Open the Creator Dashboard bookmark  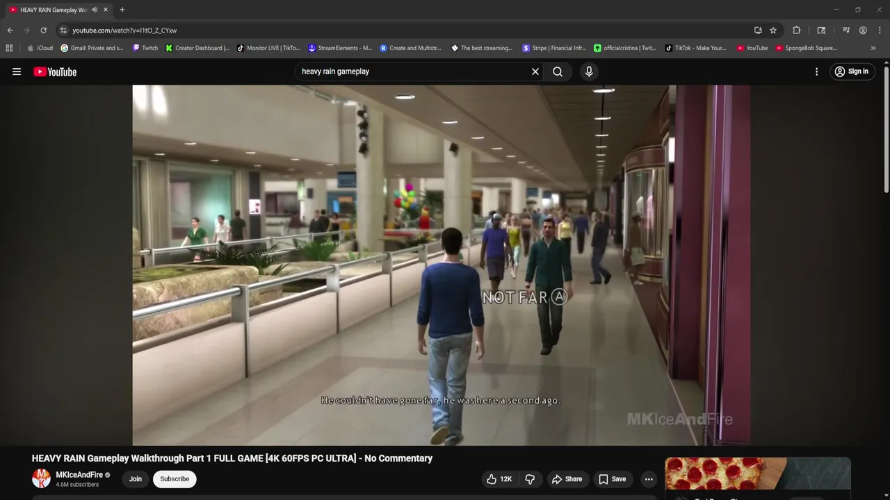click(197, 48)
